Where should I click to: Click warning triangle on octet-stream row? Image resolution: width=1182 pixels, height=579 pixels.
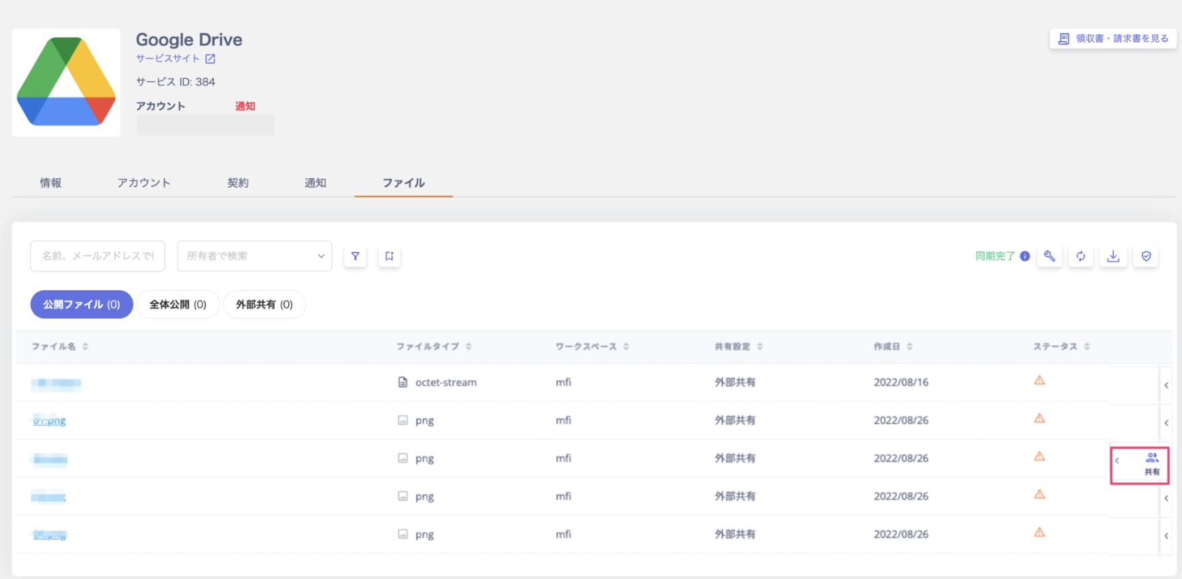click(1039, 381)
